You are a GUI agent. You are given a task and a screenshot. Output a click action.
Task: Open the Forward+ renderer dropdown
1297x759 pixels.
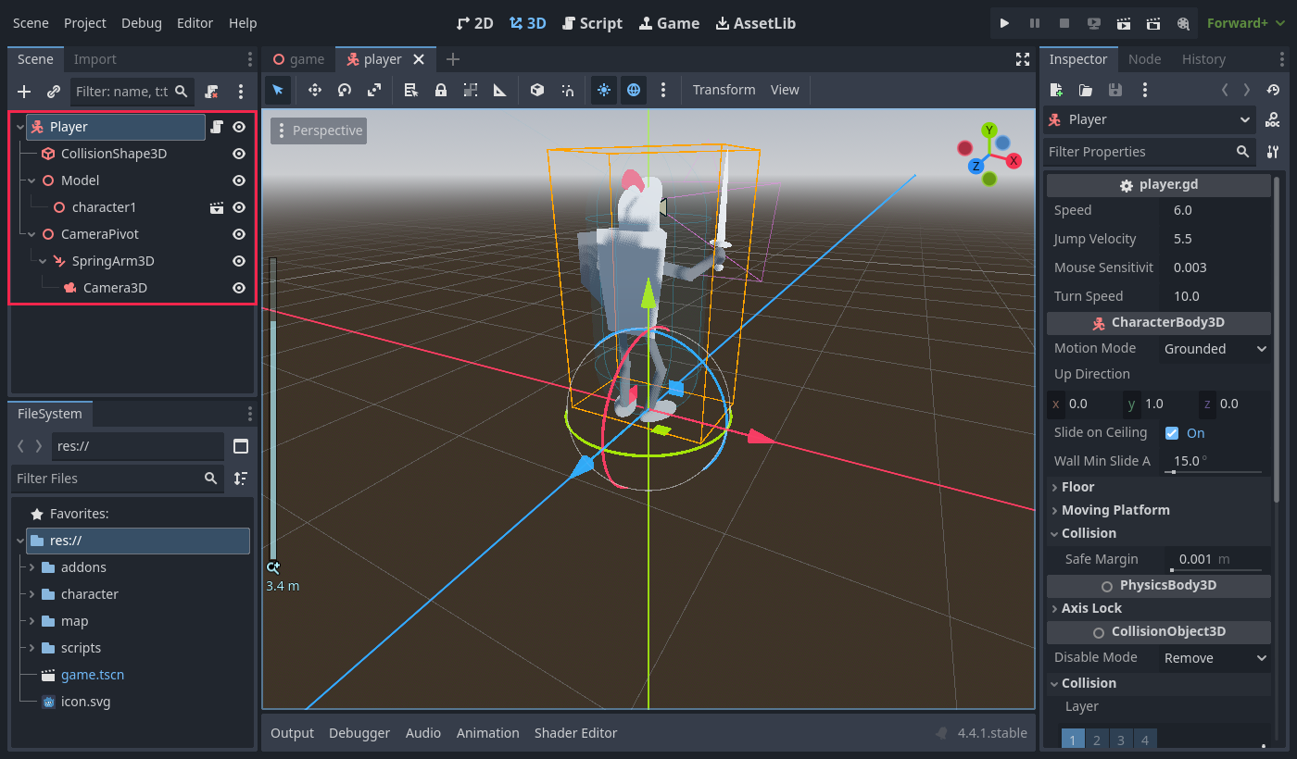coord(1244,23)
